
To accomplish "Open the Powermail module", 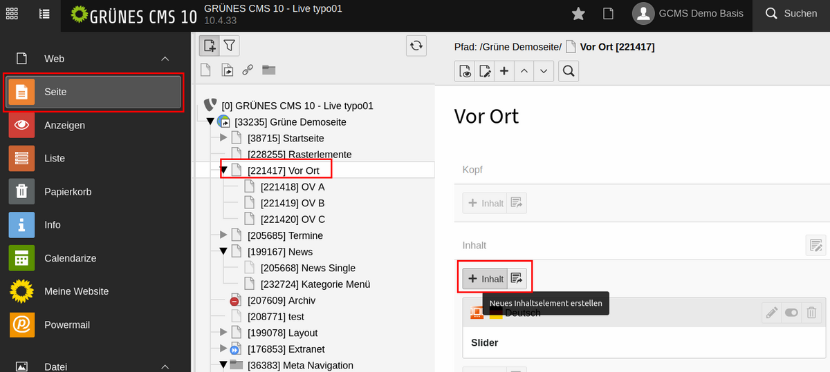I will 94,324.
